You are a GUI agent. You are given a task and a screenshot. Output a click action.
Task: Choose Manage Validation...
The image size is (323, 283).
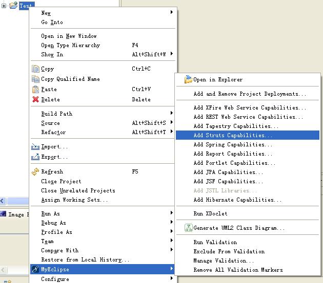248,260
